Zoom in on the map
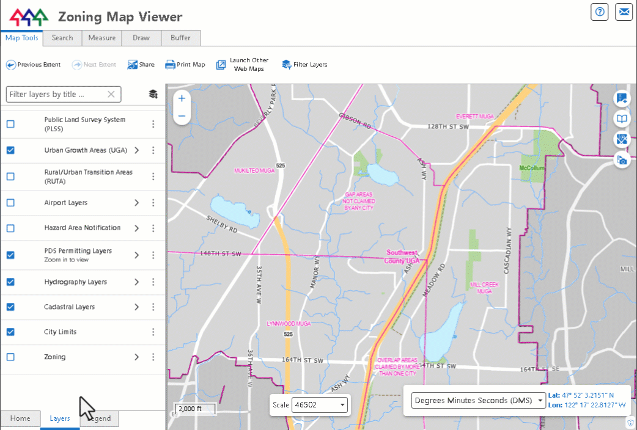This screenshot has width=637, height=430. [x=182, y=98]
